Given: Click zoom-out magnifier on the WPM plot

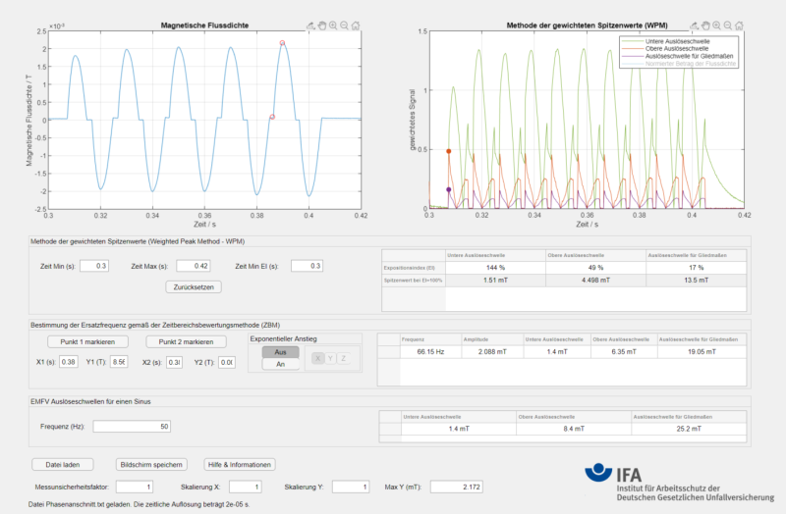Looking at the screenshot, I should (x=728, y=25).
